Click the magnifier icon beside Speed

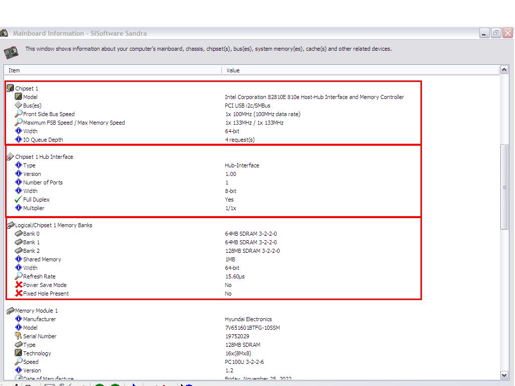[x=19, y=362]
